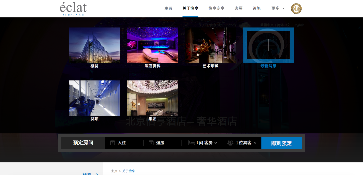The height and width of the screenshot is (175, 363).
Task: Click the 预定房间 label
Action: [83, 143]
